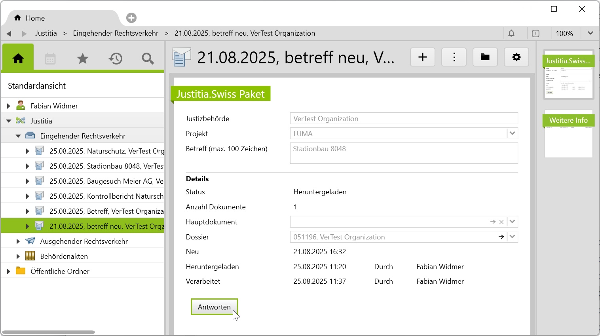Expand the Naturschutz entry arrow
The image size is (600, 336).
tap(27, 151)
